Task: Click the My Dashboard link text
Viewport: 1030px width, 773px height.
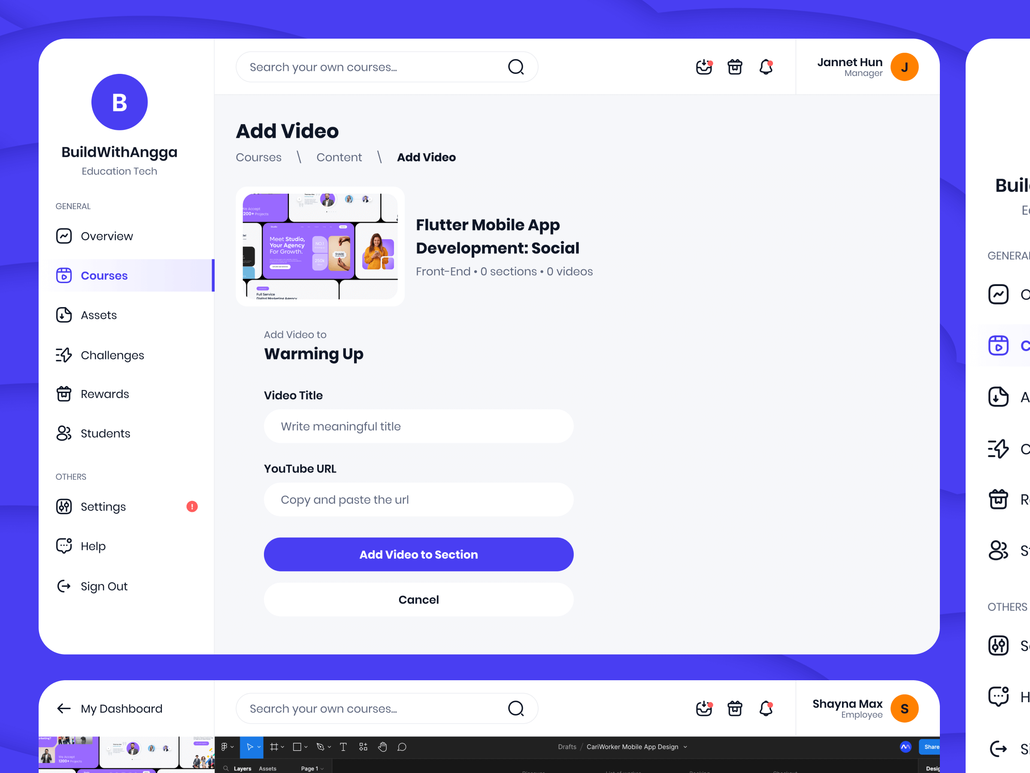Action: point(121,709)
